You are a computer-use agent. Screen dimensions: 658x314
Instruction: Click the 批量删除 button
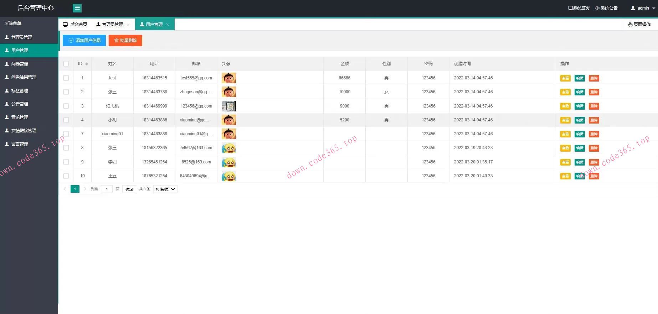(125, 41)
